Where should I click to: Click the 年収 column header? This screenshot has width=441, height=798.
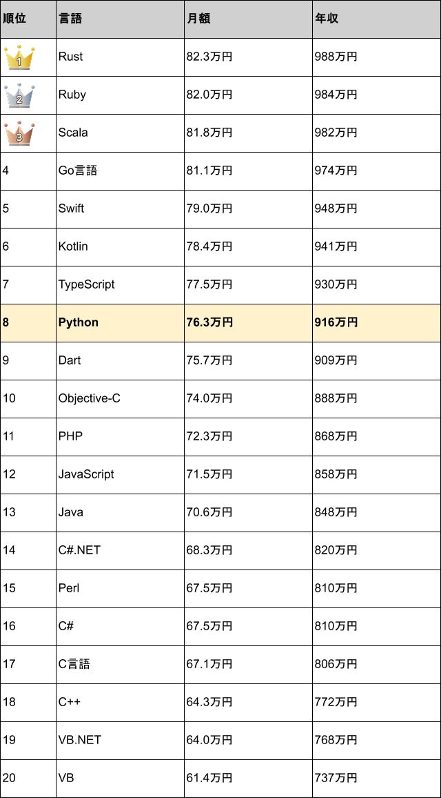[x=376, y=19]
